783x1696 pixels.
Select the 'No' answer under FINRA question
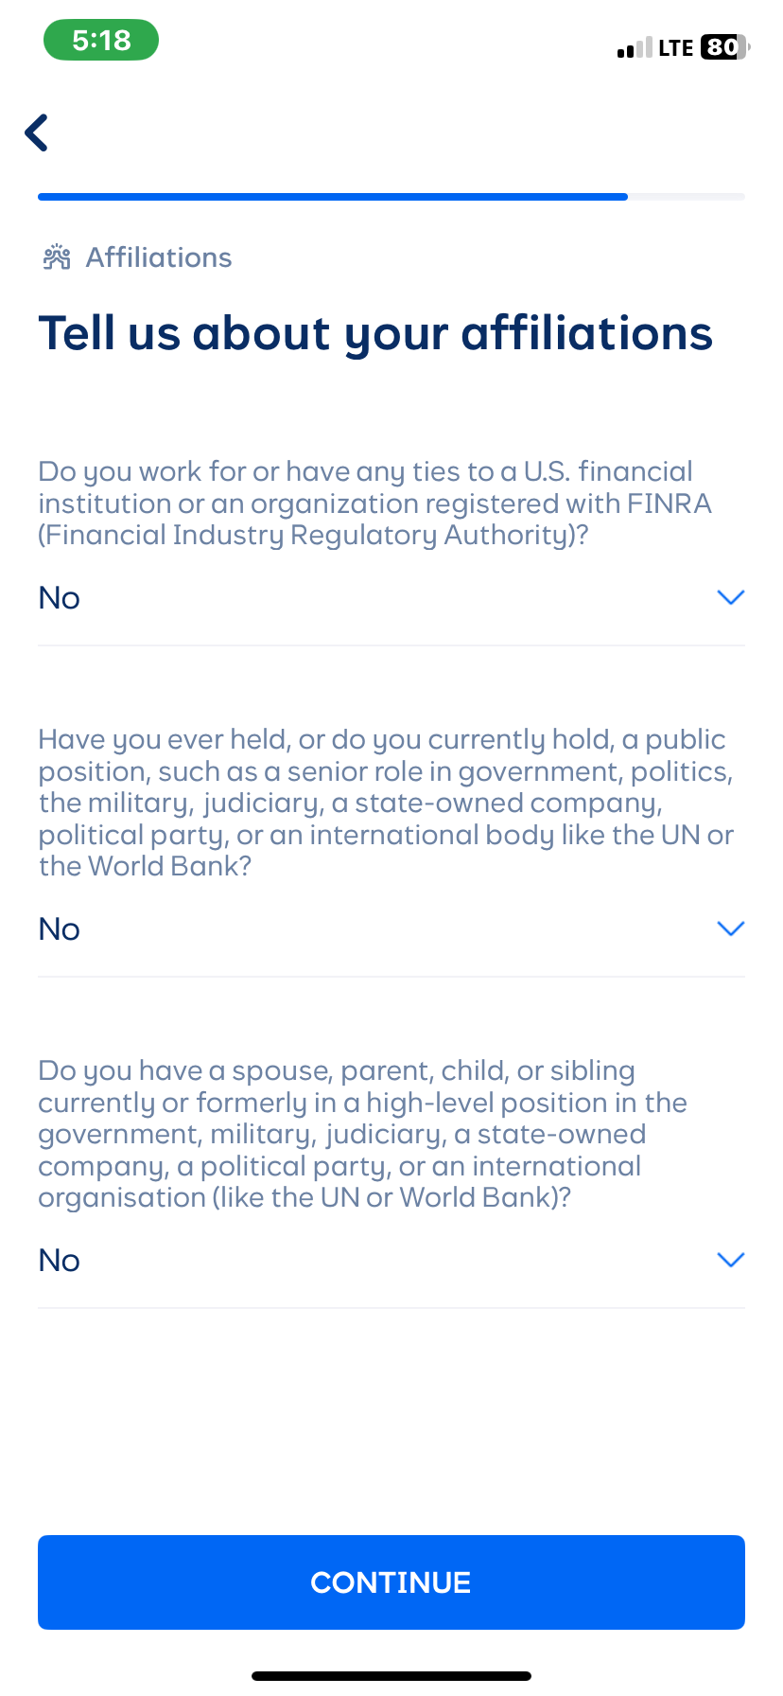(60, 598)
